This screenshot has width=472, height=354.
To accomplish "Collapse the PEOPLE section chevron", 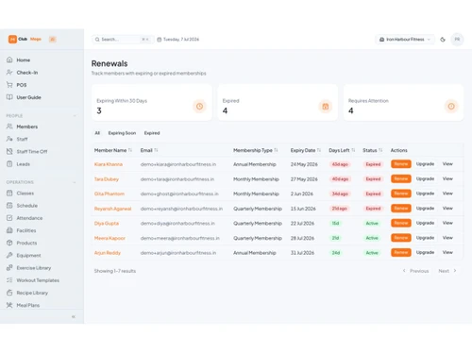I will click(x=75, y=116).
